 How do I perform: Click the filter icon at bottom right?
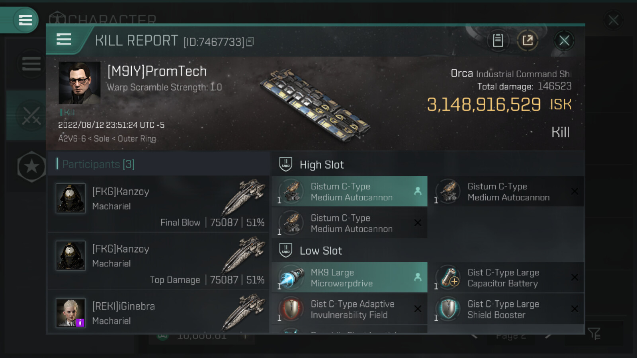tap(594, 334)
